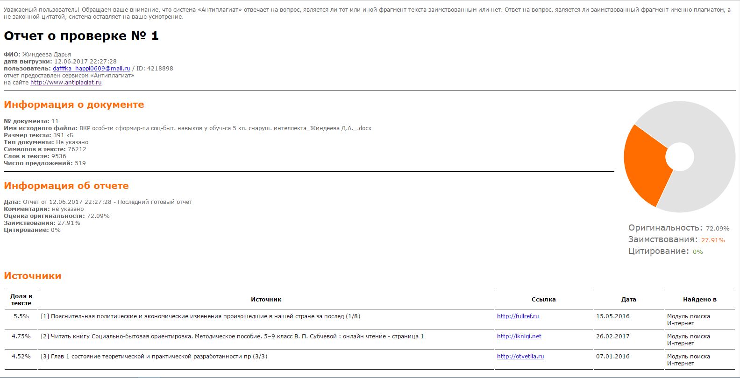Click the "Информация о документе" section heading
This screenshot has height=378, width=740.
74,105
